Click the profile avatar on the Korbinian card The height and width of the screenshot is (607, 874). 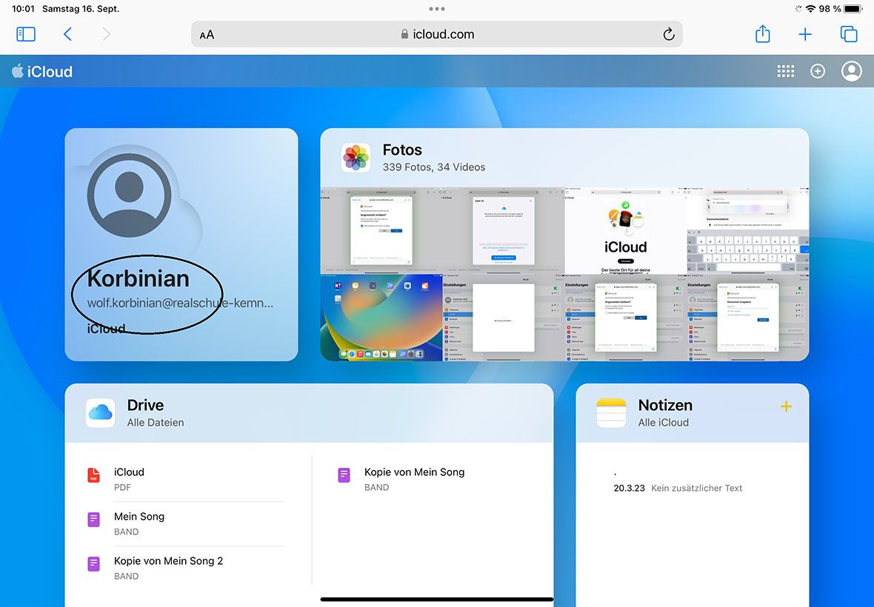pyautogui.click(x=130, y=195)
